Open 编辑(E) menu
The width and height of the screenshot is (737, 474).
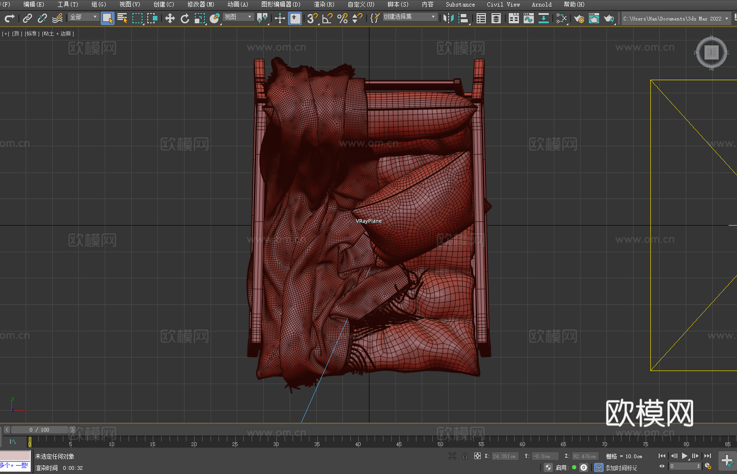pyautogui.click(x=34, y=4)
